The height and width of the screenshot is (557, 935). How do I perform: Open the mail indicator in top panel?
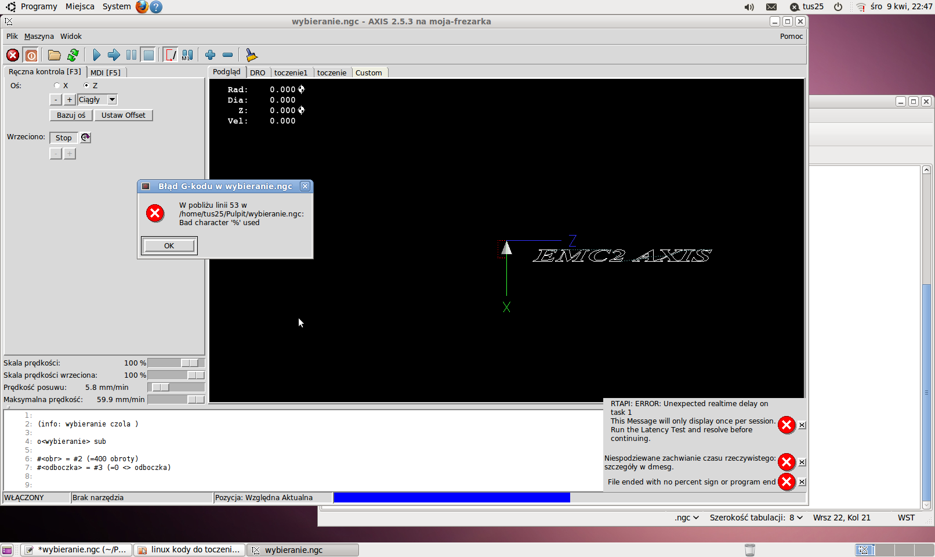tap(771, 7)
